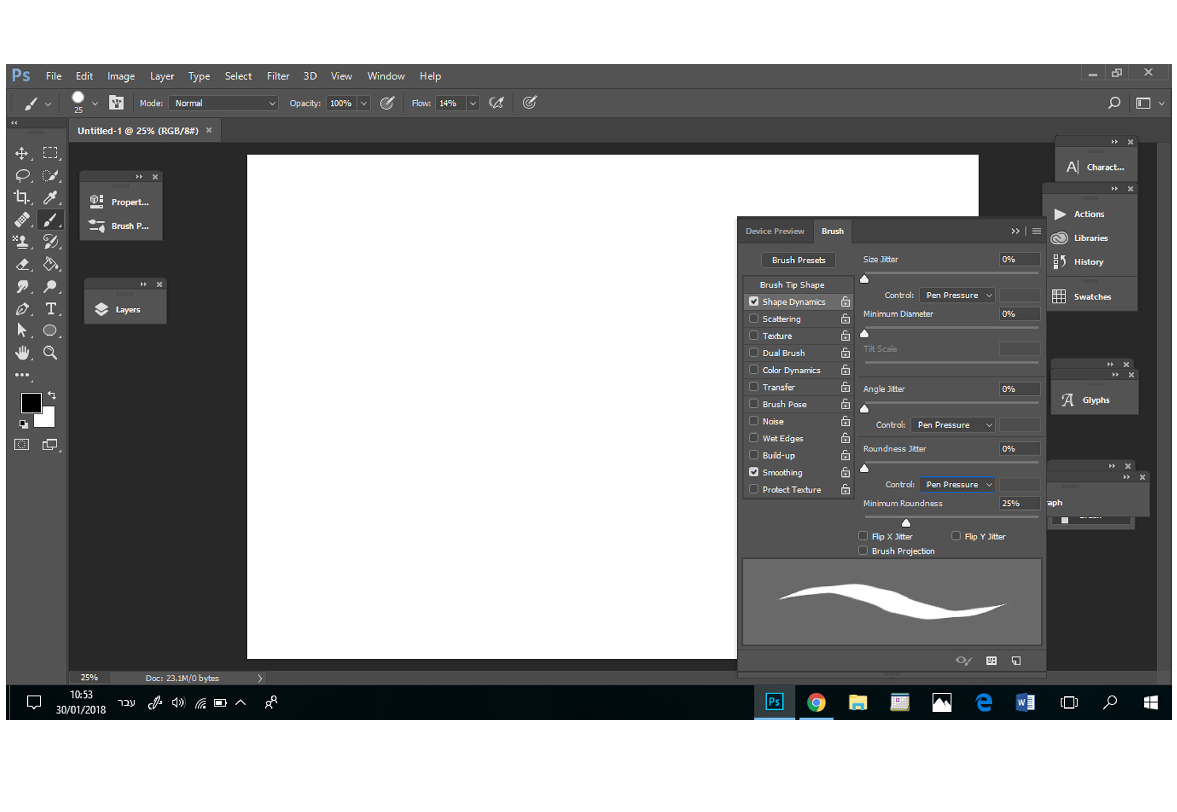
Task: Open the Filter menu
Action: (278, 76)
